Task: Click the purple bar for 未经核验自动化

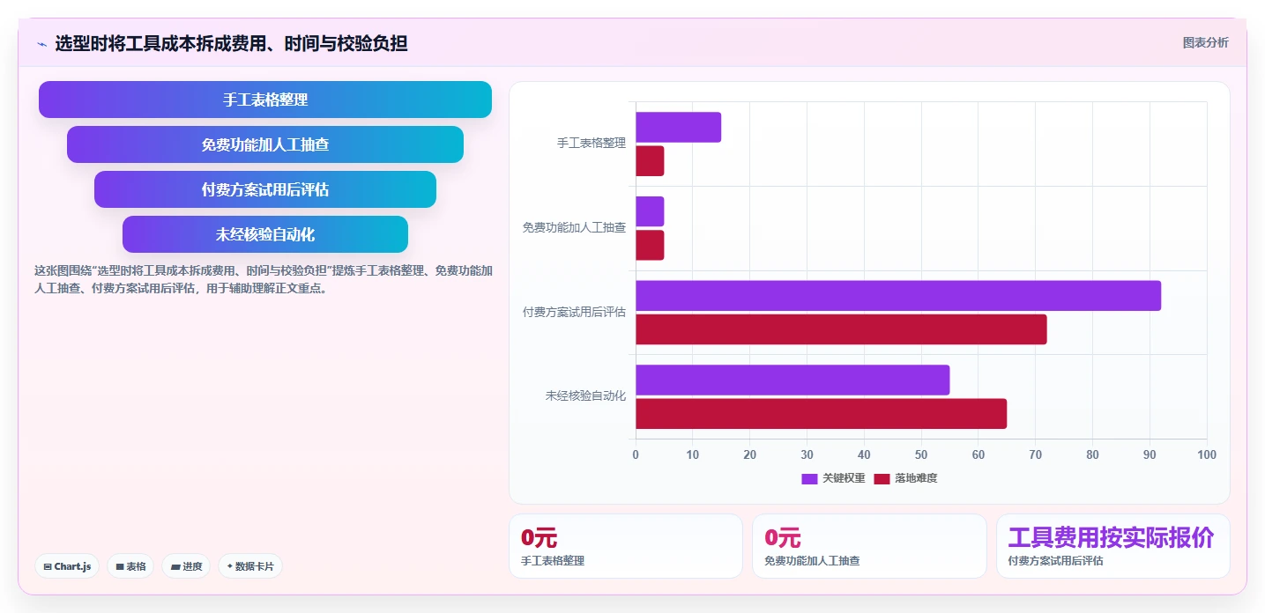Action: 792,380
